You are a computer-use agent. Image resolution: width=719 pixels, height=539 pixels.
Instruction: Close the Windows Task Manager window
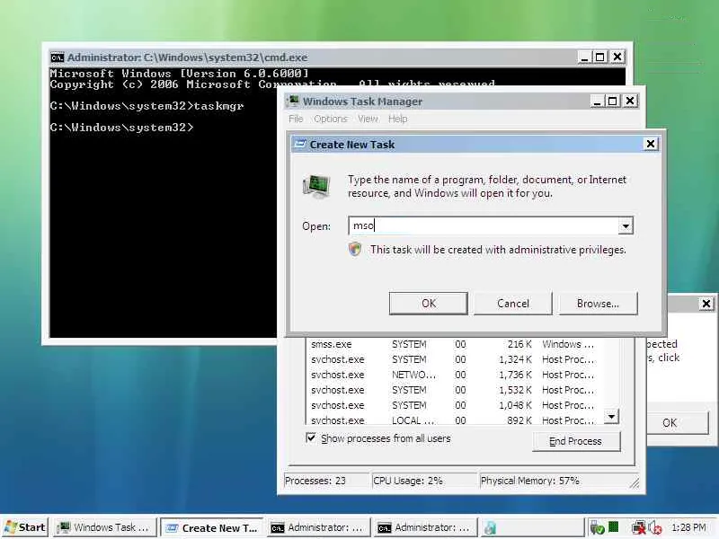pos(630,101)
